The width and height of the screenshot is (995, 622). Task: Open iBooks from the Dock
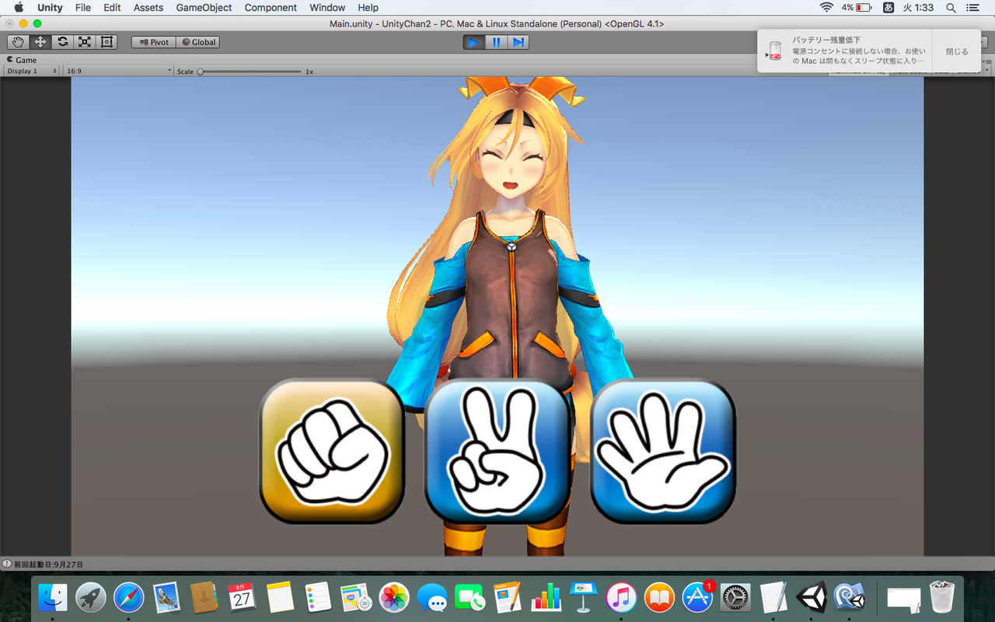(x=659, y=597)
